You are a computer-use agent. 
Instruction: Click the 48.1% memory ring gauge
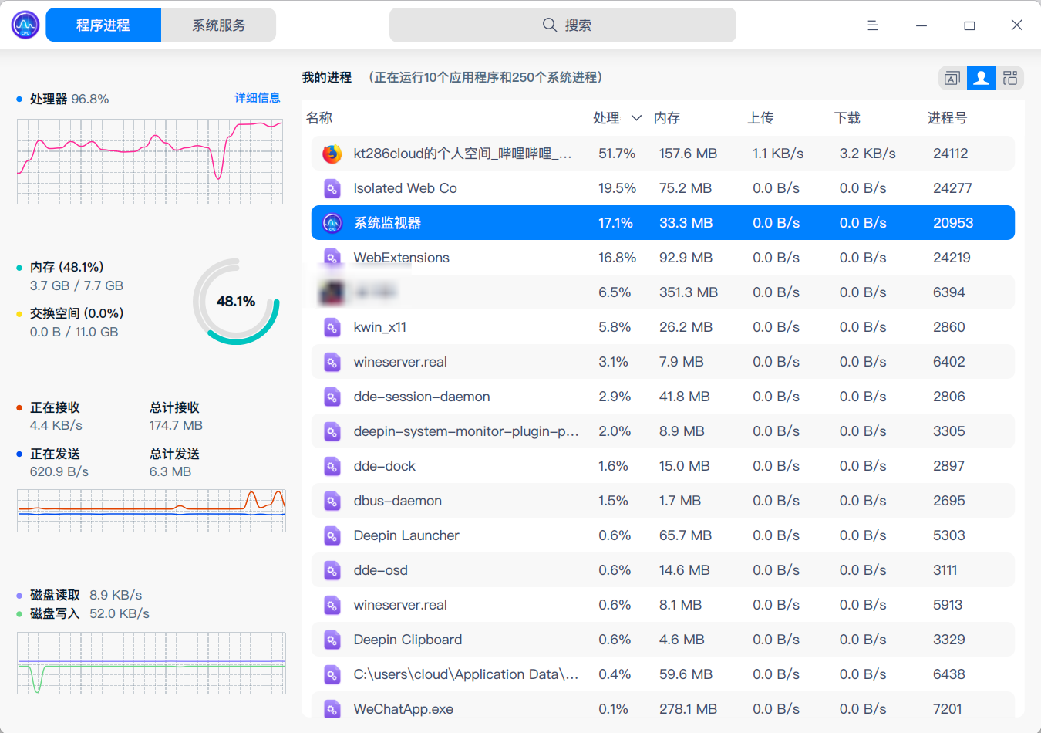[x=237, y=302]
